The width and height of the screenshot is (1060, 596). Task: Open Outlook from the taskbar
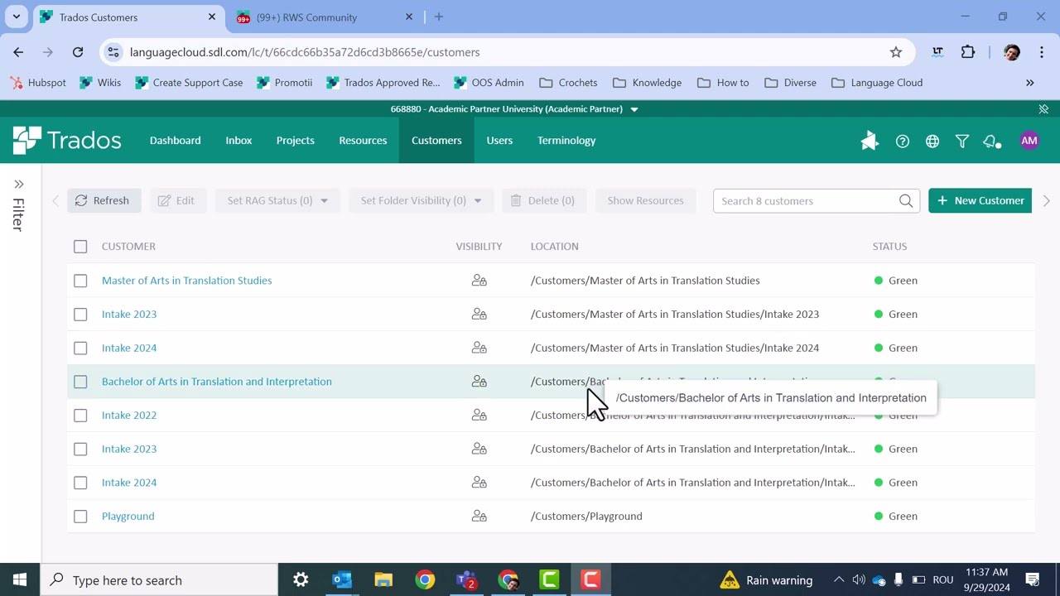point(342,579)
